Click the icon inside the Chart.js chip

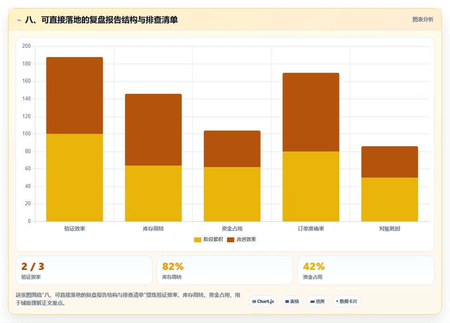coord(254,301)
